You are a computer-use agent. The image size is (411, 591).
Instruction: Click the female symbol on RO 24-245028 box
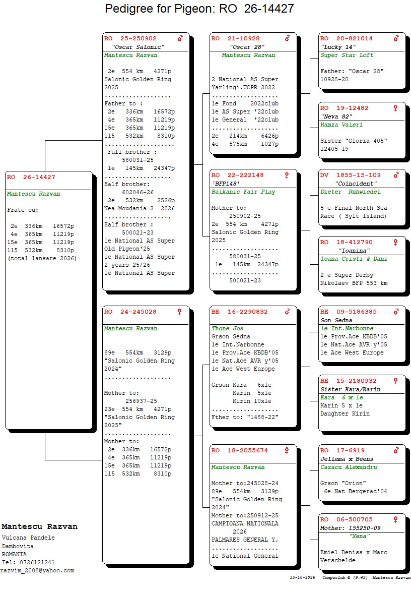pos(179,312)
